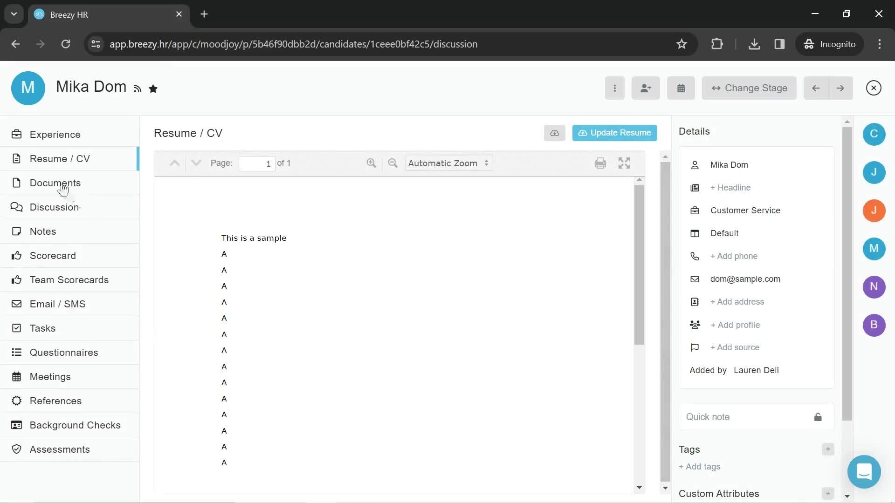
Task: Reload the browser page
Action: coord(66,44)
